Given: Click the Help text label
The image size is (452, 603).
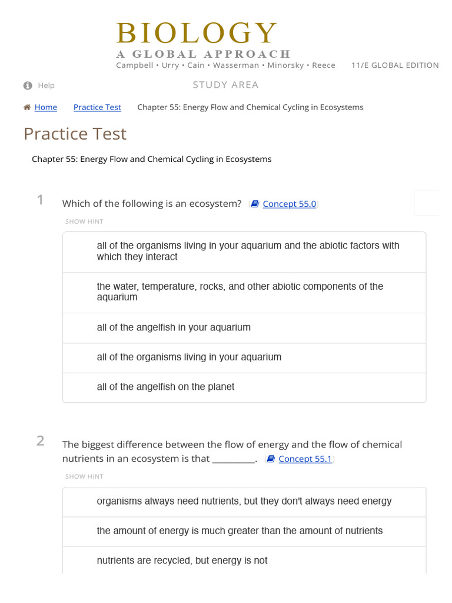Looking at the screenshot, I should point(46,85).
